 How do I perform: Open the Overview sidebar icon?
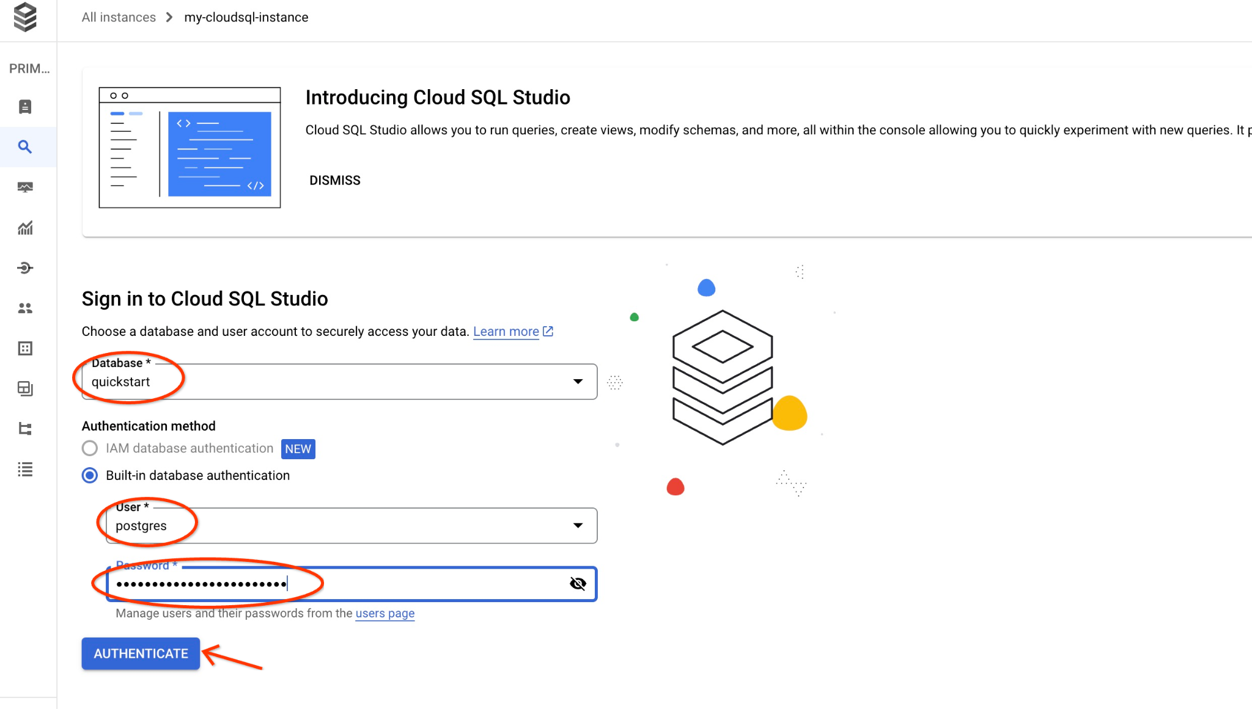click(25, 107)
